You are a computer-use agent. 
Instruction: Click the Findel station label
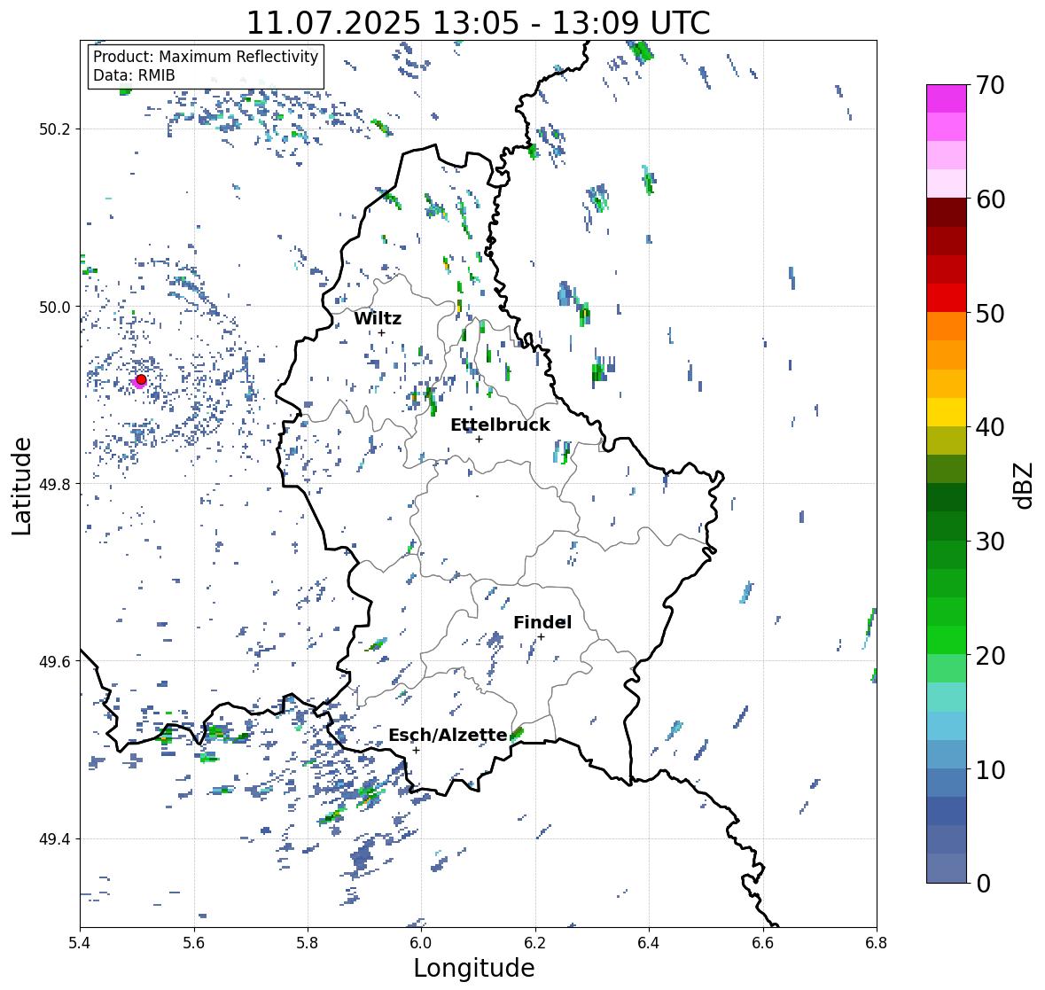point(542,622)
